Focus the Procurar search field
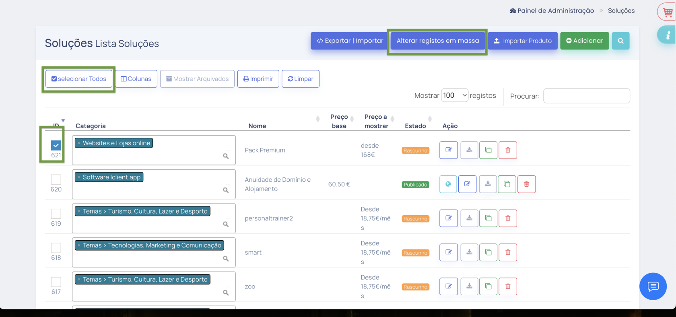This screenshot has height=317, width=676. (x=586, y=96)
